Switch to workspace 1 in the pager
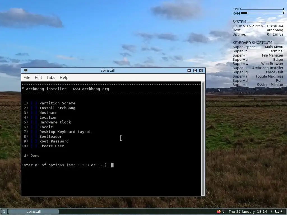The height and width of the screenshot is (215, 287). tap(4, 212)
